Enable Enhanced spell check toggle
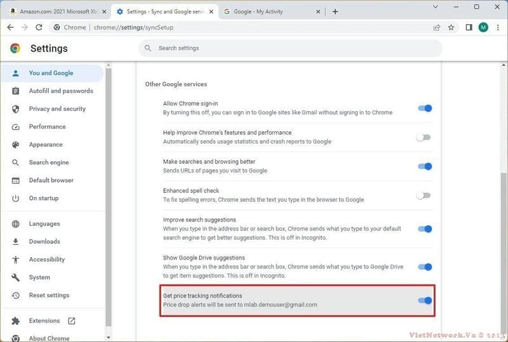 pyautogui.click(x=424, y=195)
